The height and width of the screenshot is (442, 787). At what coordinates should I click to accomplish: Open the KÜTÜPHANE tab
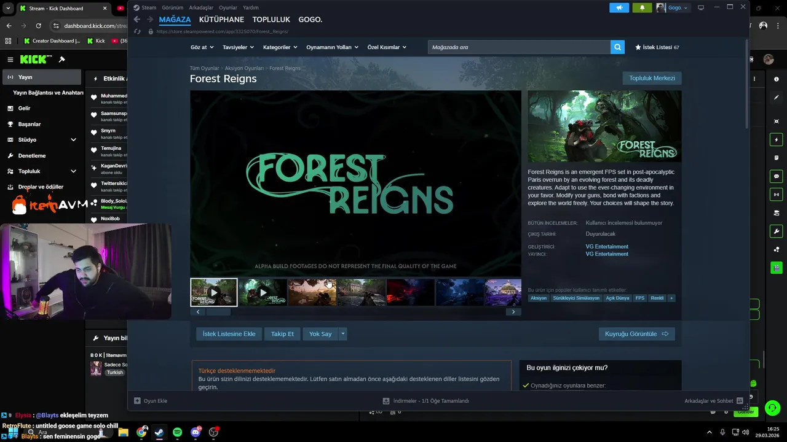click(x=221, y=20)
